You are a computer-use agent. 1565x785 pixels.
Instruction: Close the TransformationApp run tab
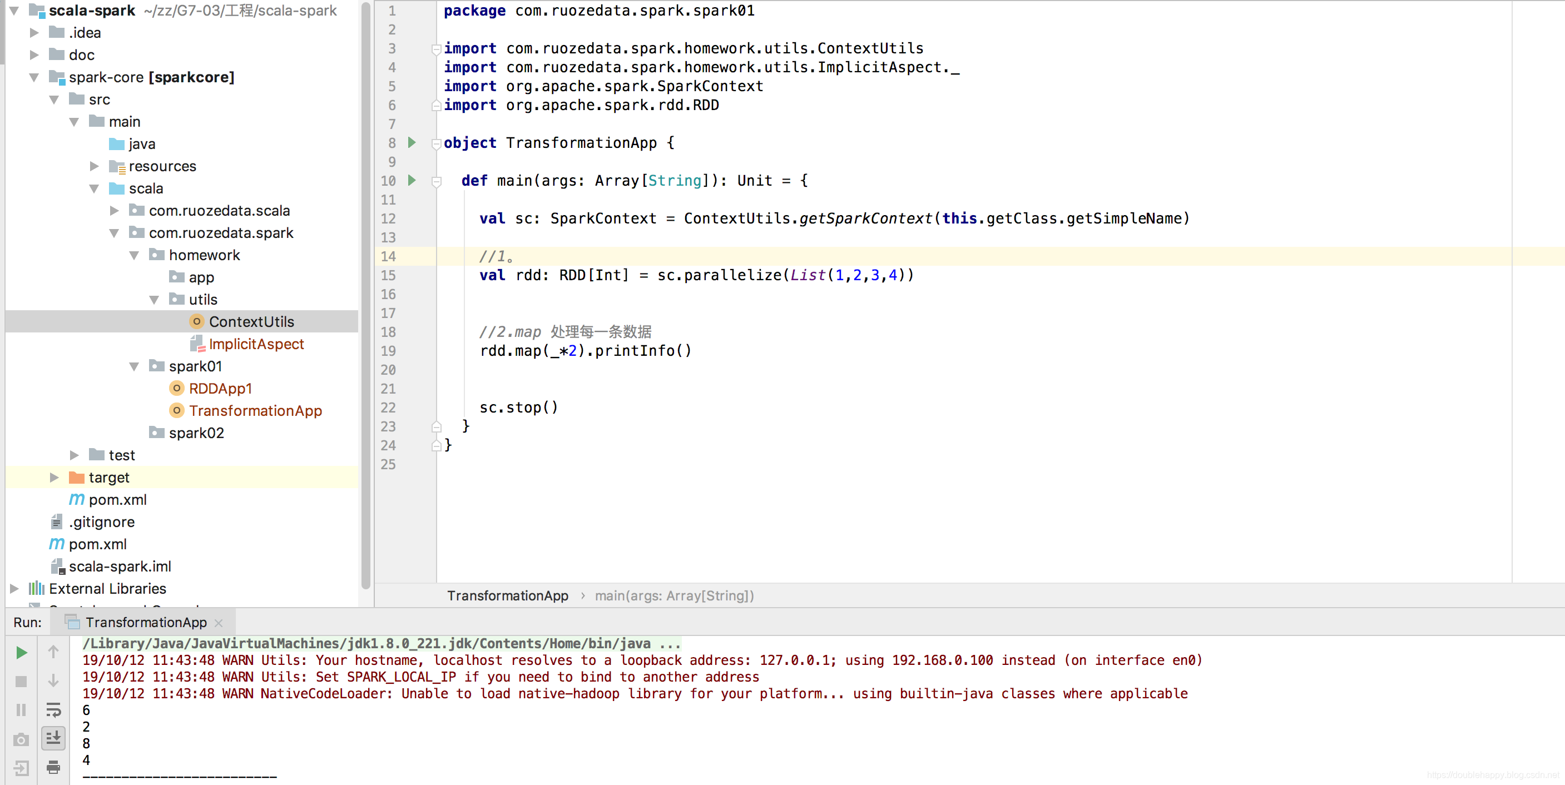pyautogui.click(x=219, y=623)
